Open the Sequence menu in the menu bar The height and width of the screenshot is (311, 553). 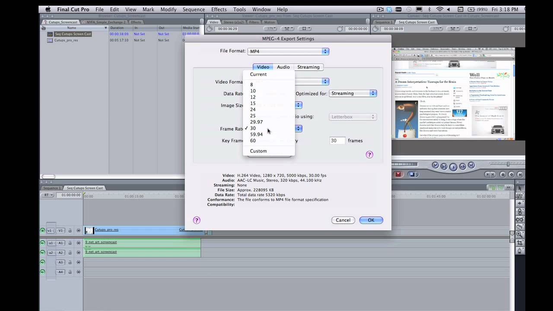coord(194,10)
